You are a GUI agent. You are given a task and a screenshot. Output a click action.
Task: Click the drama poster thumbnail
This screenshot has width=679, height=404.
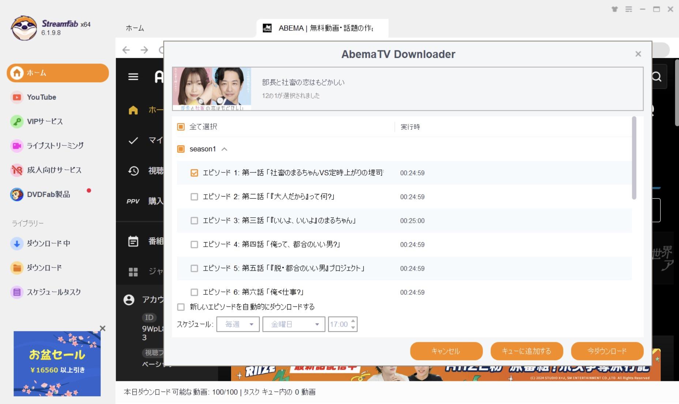tap(211, 89)
